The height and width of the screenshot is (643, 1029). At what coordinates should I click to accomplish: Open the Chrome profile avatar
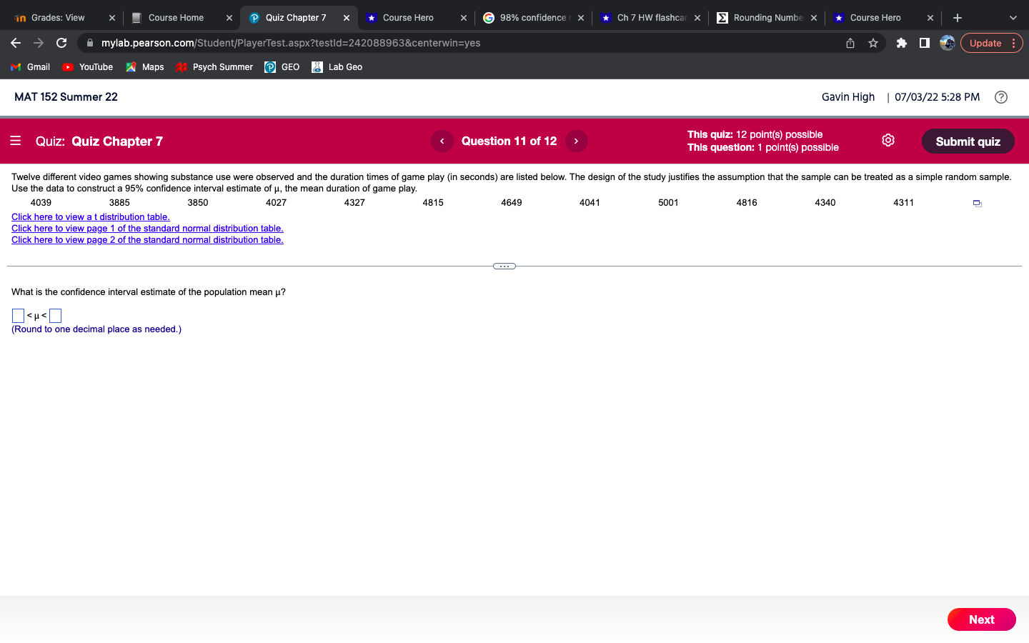point(948,43)
